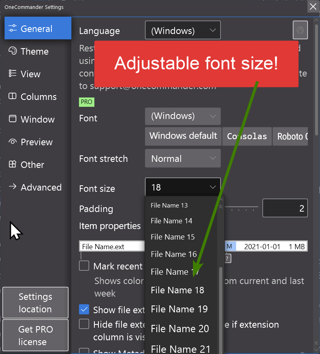Click the Padding value input field
This screenshot has width=320, height=354.
tap(285, 208)
